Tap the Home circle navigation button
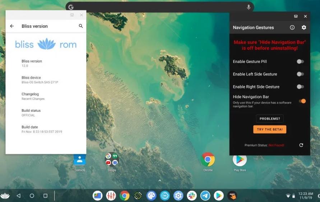This screenshot has height=202, width=320. [x=32, y=196]
